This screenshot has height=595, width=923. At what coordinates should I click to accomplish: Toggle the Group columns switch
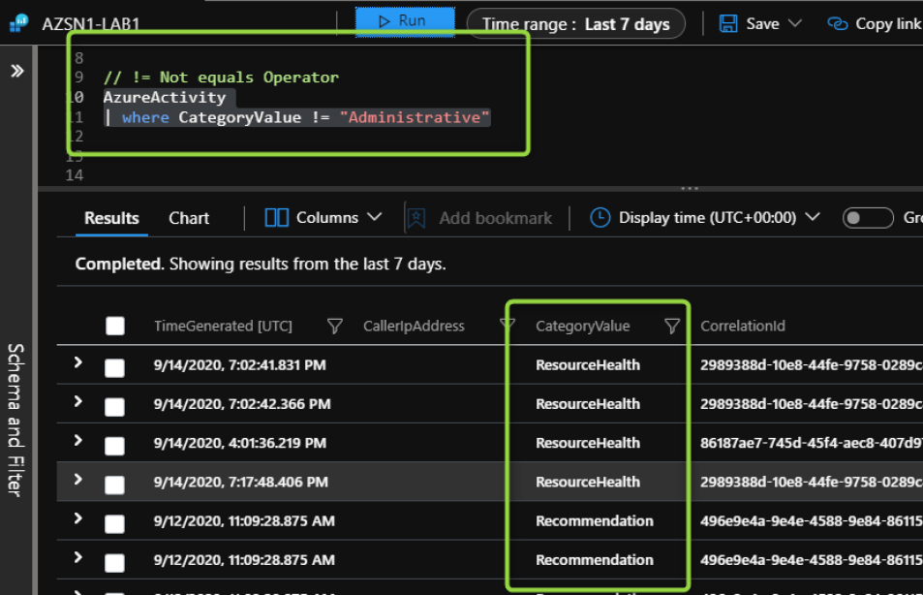[x=868, y=218]
